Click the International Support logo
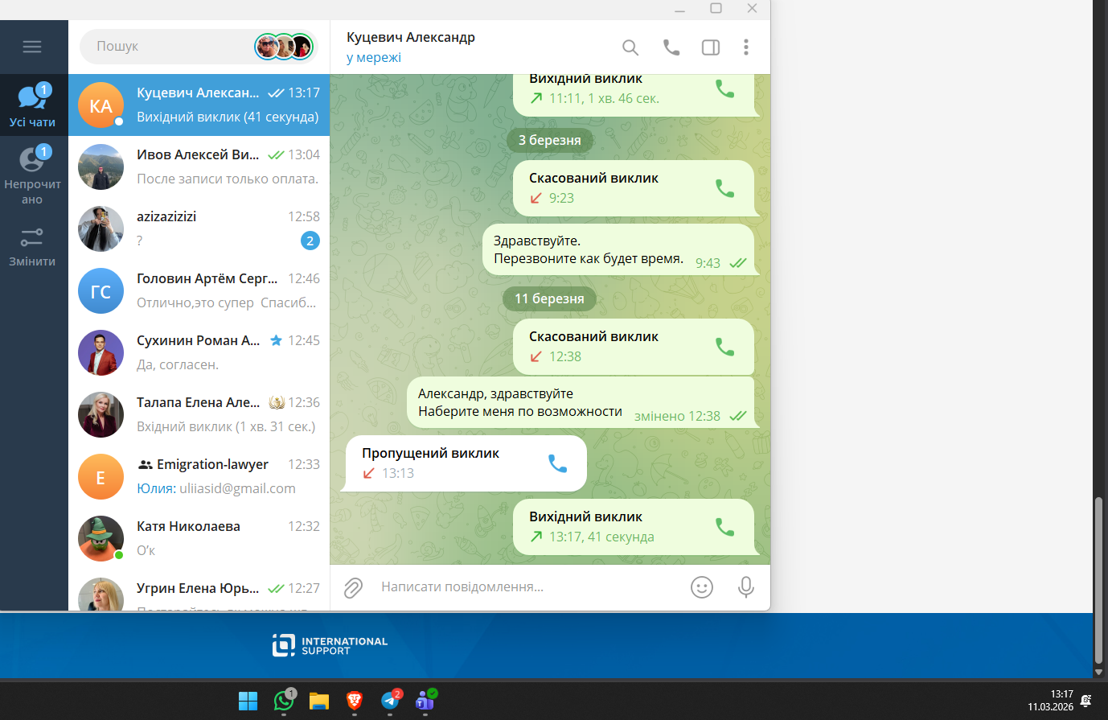1108x720 pixels. (x=330, y=645)
